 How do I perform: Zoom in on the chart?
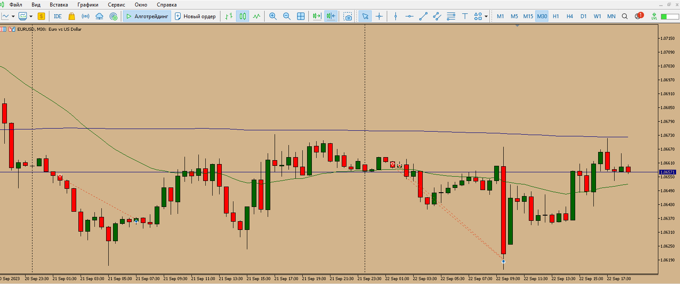click(x=273, y=16)
